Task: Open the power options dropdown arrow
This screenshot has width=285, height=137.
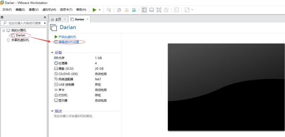Action: [x=99, y=10]
